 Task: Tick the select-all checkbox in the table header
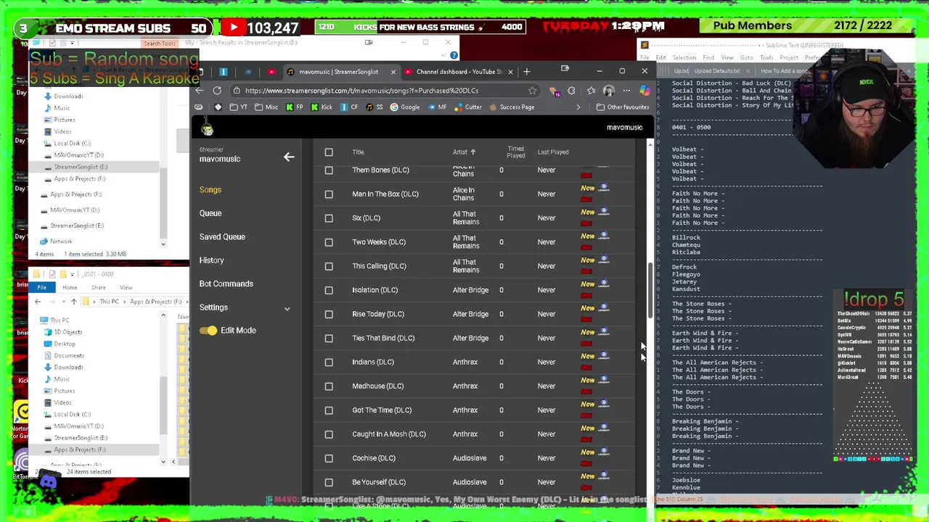pos(329,152)
